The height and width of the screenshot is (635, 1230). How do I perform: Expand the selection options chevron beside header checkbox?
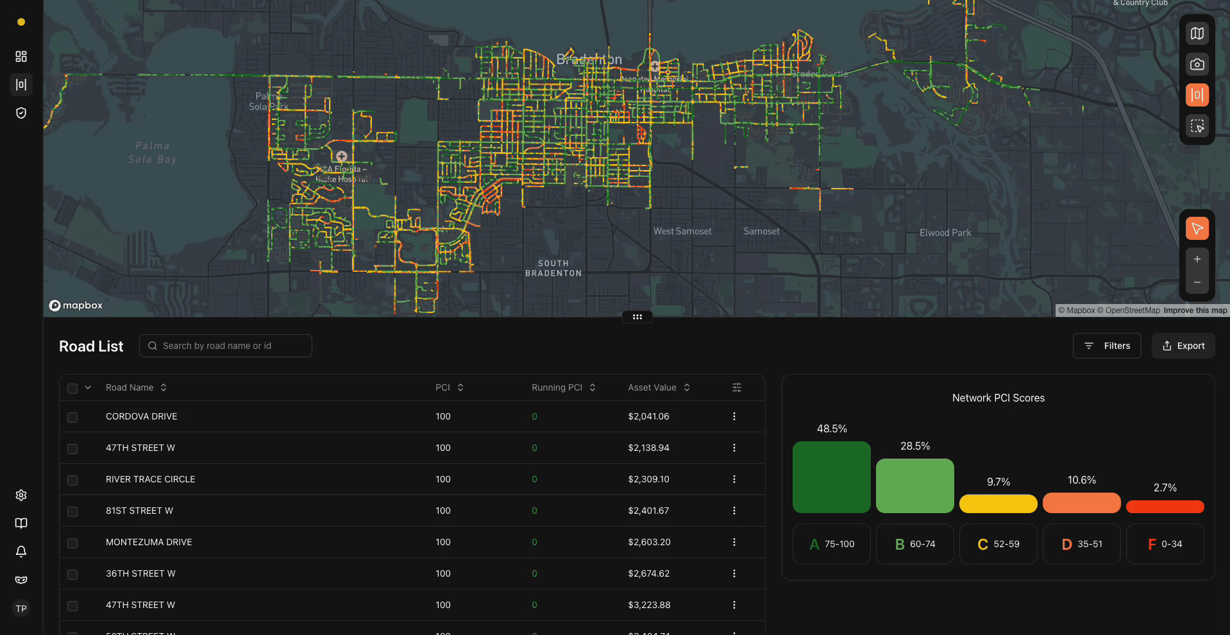pos(87,387)
